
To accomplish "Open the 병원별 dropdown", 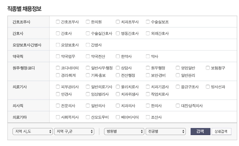I will click(124, 131).
